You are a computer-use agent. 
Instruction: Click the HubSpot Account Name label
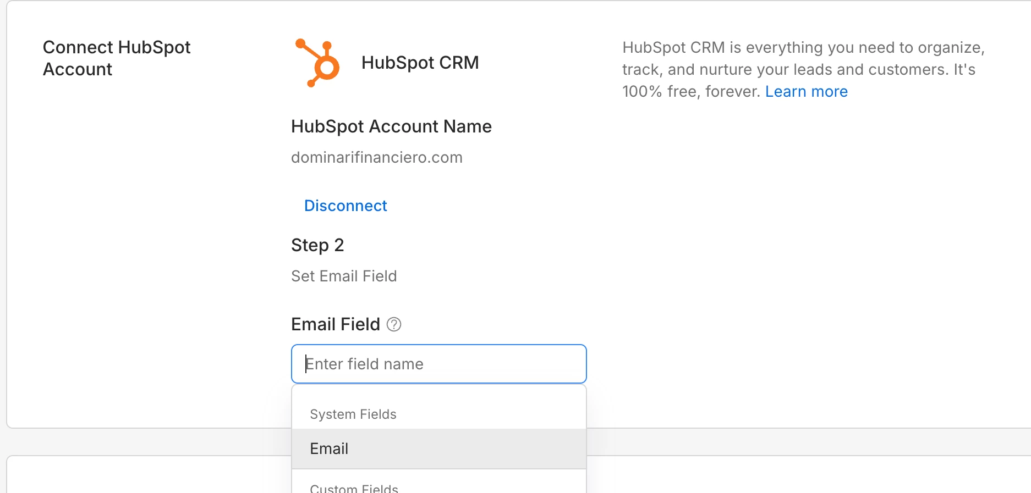pyautogui.click(x=391, y=126)
